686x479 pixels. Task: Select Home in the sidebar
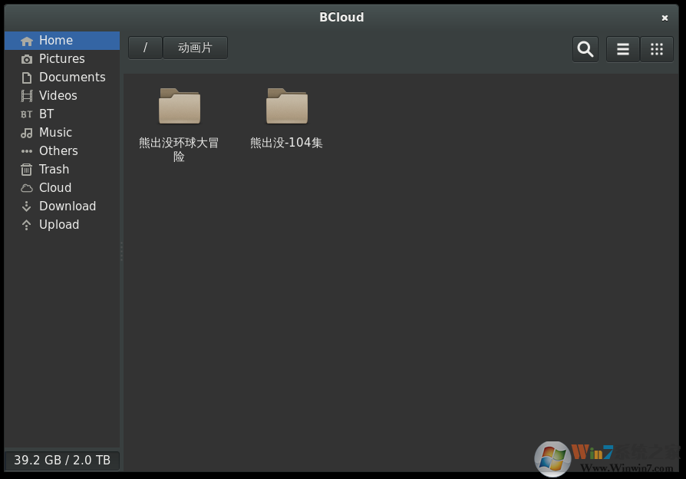click(x=55, y=40)
